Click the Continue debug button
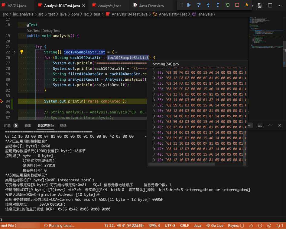Screen dimensions: 286x229 pyautogui.click(x=189, y=5)
